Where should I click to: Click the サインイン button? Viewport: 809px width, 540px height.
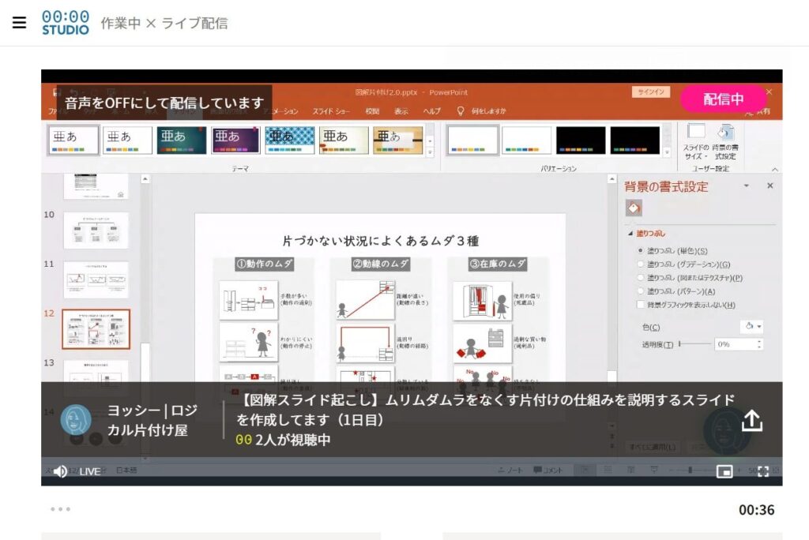coord(651,92)
